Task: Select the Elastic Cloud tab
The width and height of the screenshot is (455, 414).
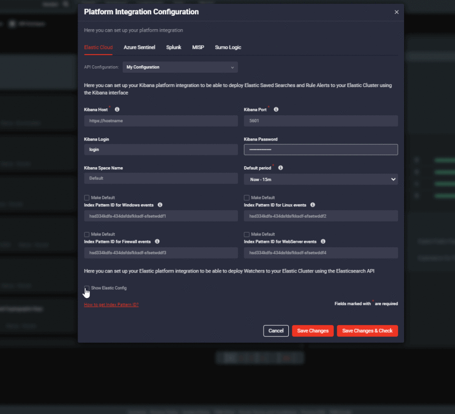Action: coord(98,47)
